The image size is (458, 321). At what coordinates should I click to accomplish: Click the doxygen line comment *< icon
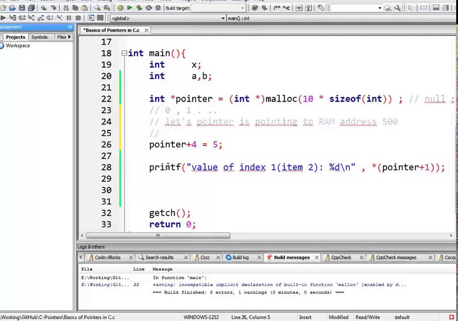coord(286,8)
